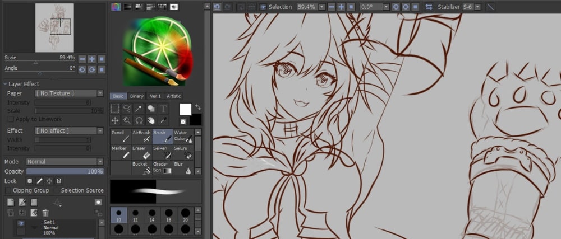The width and height of the screenshot is (561, 239).
Task: Select the AirBrush tool
Action: tap(141, 136)
